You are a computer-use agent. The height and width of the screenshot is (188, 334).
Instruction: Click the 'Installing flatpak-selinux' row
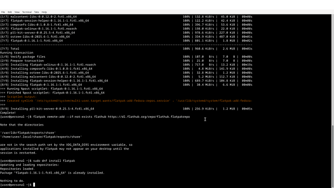click(126, 65)
